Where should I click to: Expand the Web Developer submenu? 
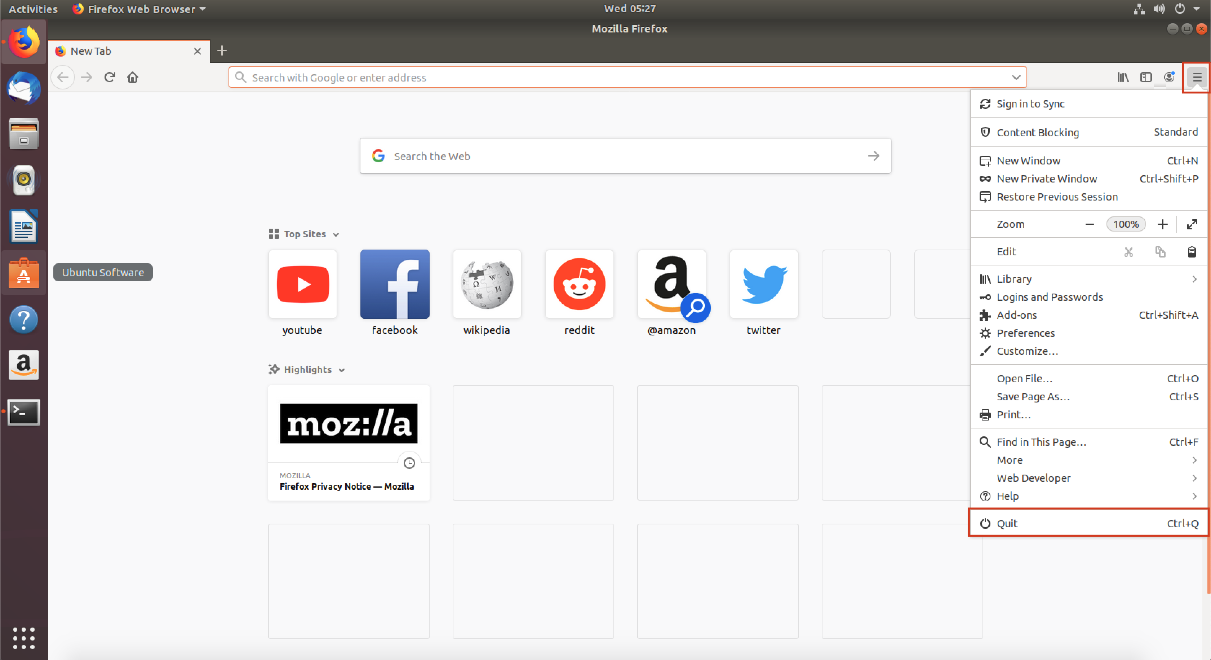pyautogui.click(x=1088, y=478)
